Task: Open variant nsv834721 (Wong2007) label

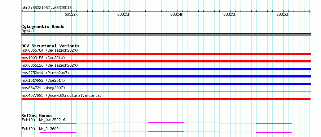Action: (x=43, y=88)
